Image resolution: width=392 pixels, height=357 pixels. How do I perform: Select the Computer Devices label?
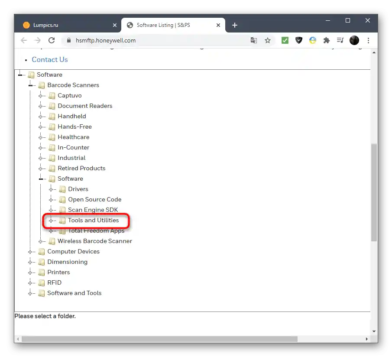[74, 251]
